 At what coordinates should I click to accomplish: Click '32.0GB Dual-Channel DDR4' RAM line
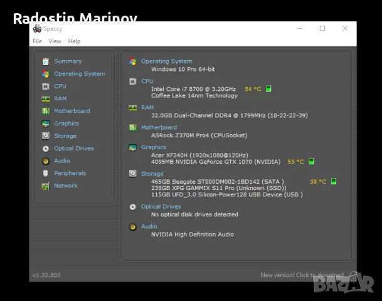[230, 115]
